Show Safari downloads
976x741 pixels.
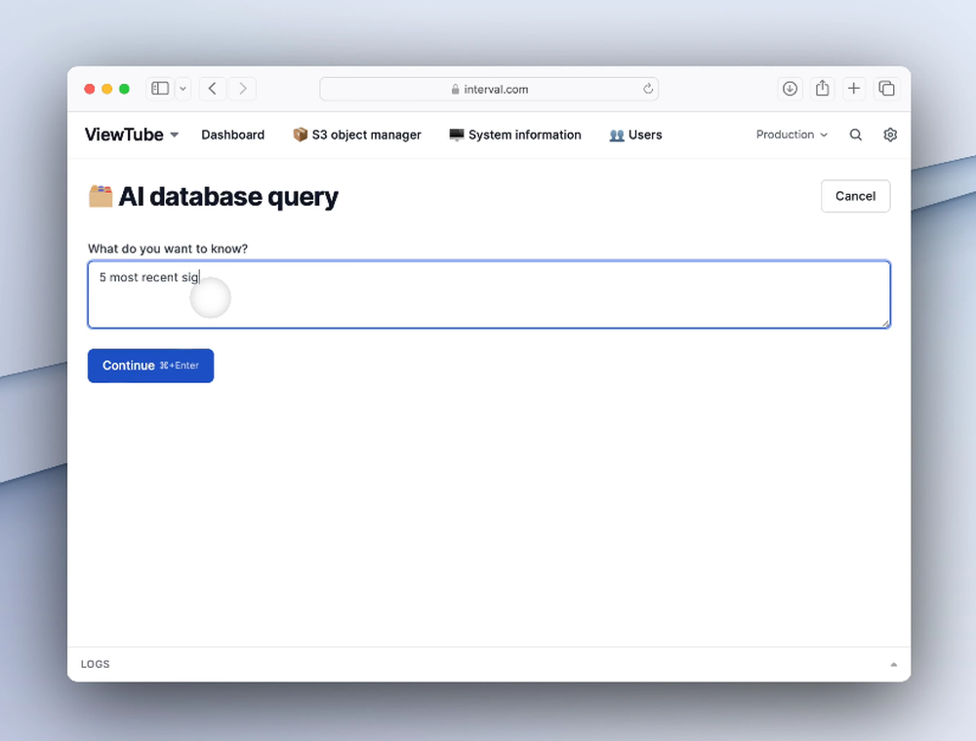pyautogui.click(x=790, y=89)
